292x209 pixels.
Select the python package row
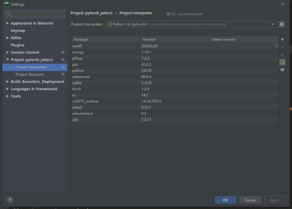tap(175, 71)
